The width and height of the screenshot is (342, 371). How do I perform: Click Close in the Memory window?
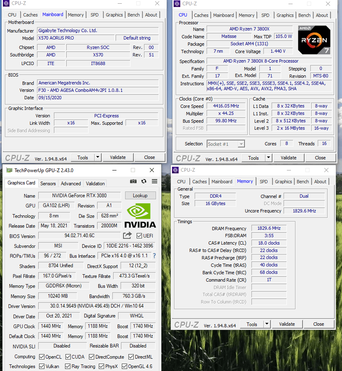click(x=319, y=324)
